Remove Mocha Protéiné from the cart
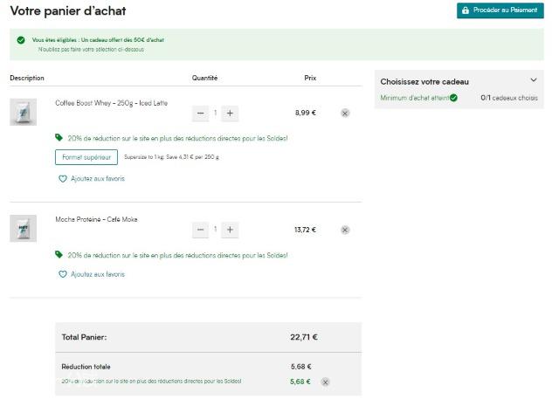Viewport: 552px width, 399px height. (x=345, y=230)
